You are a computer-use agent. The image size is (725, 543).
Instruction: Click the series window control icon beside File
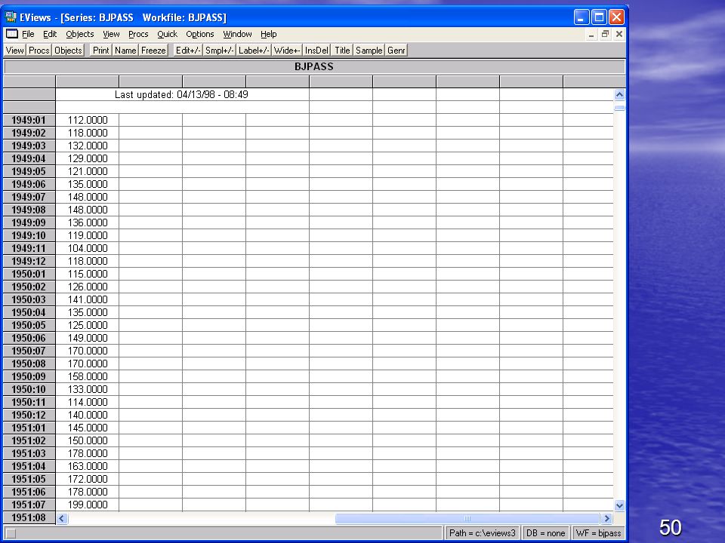pyautogui.click(x=11, y=34)
